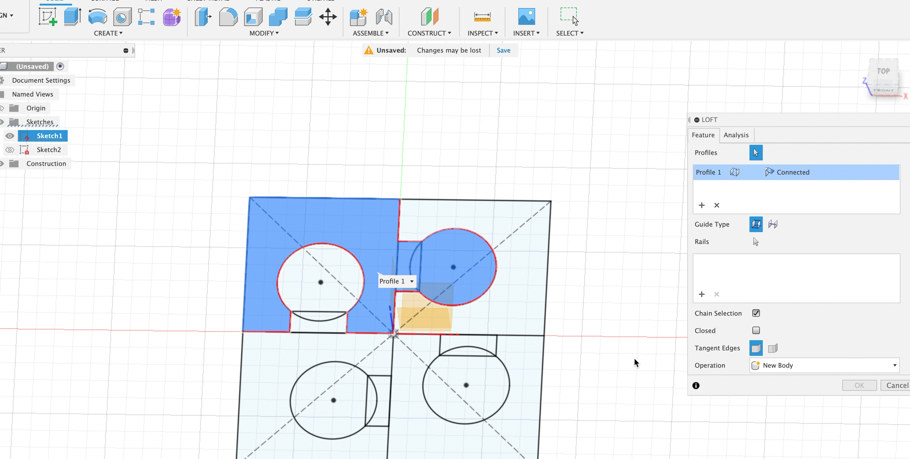Select the Revolve tool icon

click(x=97, y=16)
